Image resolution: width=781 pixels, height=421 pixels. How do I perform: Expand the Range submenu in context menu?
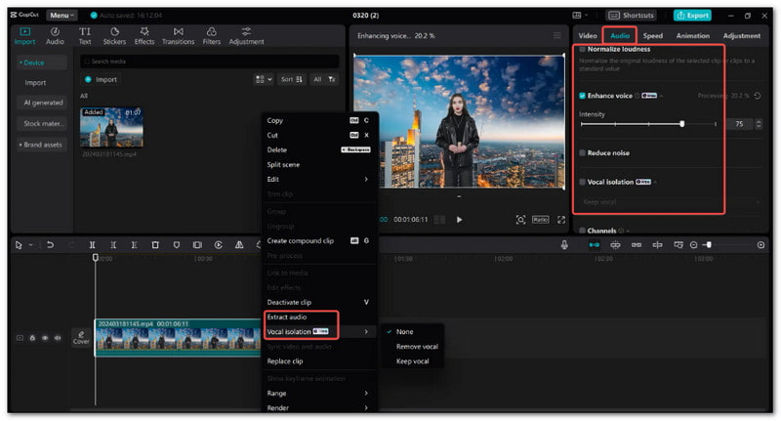pos(366,393)
